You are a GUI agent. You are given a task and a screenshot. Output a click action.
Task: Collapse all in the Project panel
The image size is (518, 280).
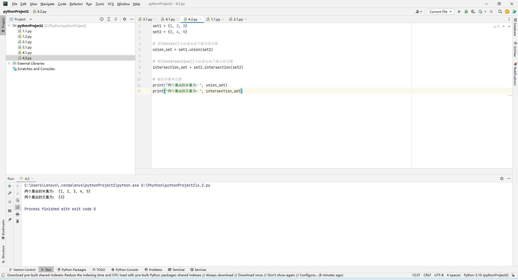coord(116,19)
